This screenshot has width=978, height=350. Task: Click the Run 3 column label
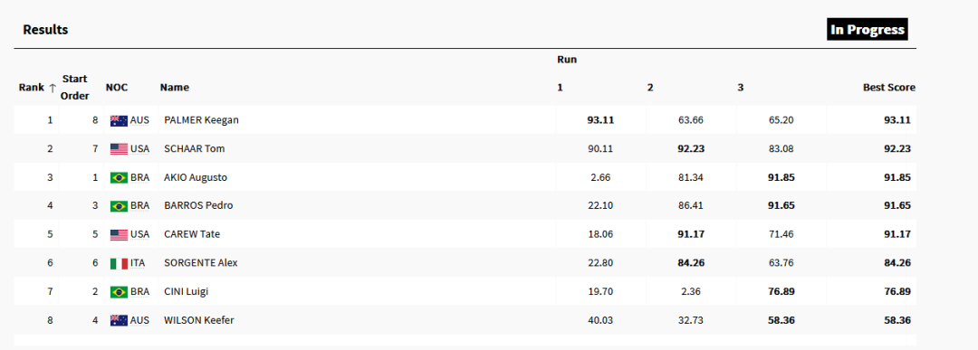click(741, 88)
